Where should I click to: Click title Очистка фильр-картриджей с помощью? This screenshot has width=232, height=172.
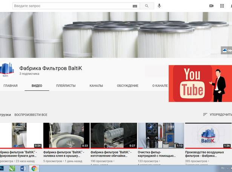point(157,154)
